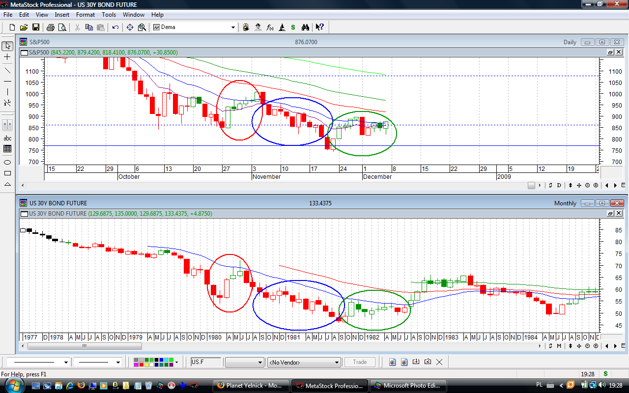This screenshot has width=629, height=393.
Task: Create a new chart with New icon
Action: [12, 28]
